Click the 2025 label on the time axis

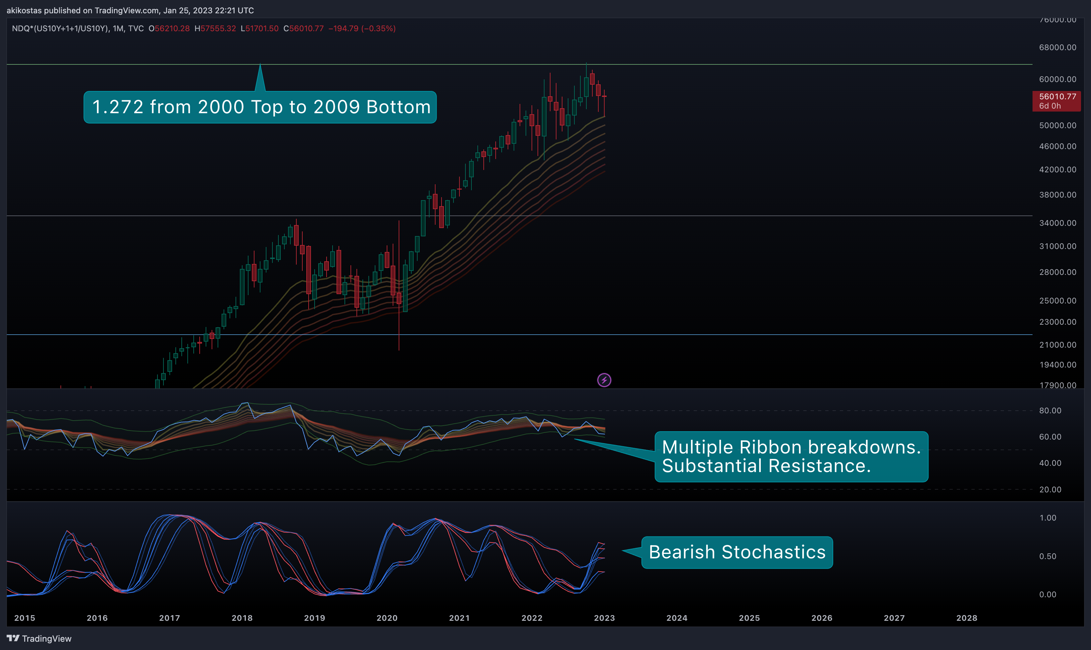[x=749, y=618]
